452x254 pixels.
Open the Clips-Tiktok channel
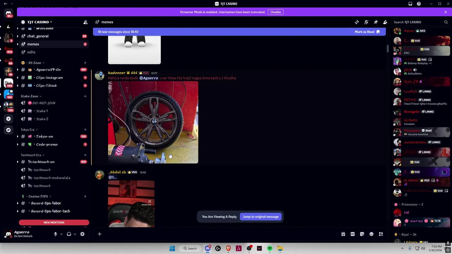click(x=54, y=85)
